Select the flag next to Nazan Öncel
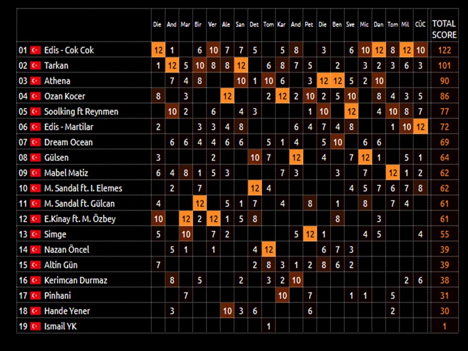Viewport: 468px width, 351px height. (x=36, y=249)
